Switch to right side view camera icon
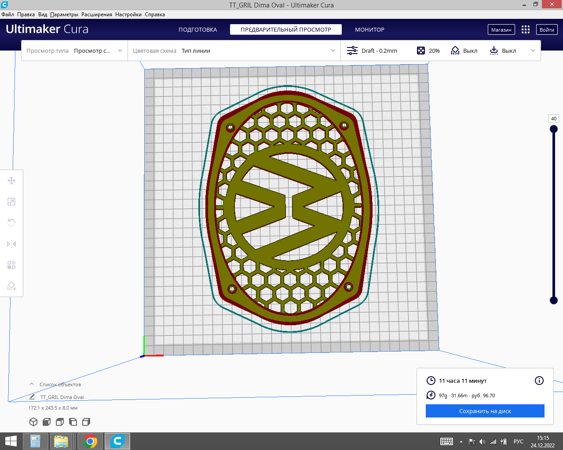Screen dimensions: 563x450 (x=86, y=422)
